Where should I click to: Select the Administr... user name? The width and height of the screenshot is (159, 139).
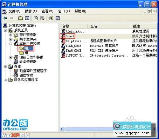(x=76, y=31)
